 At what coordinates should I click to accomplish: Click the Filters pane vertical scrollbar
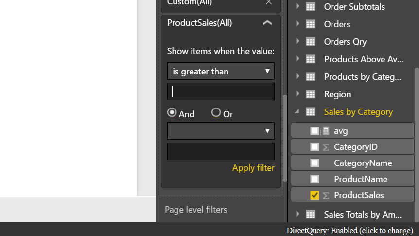(x=285, y=138)
